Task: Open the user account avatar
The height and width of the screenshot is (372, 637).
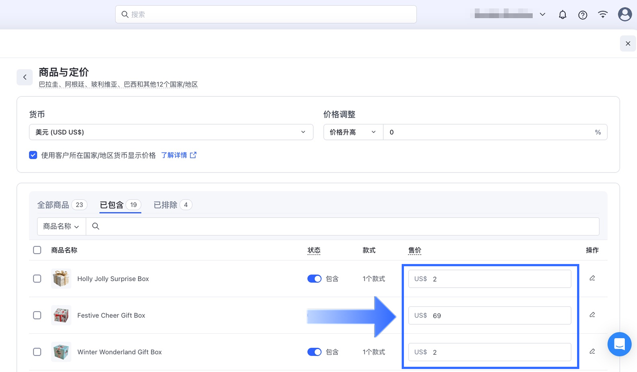Action: coord(625,14)
